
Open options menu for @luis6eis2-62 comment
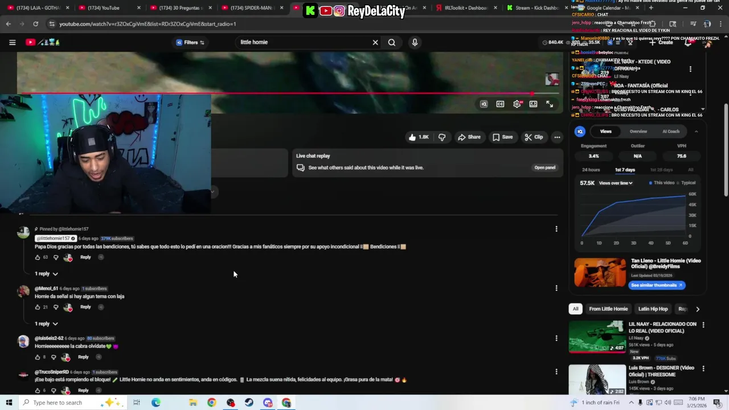pos(556,338)
